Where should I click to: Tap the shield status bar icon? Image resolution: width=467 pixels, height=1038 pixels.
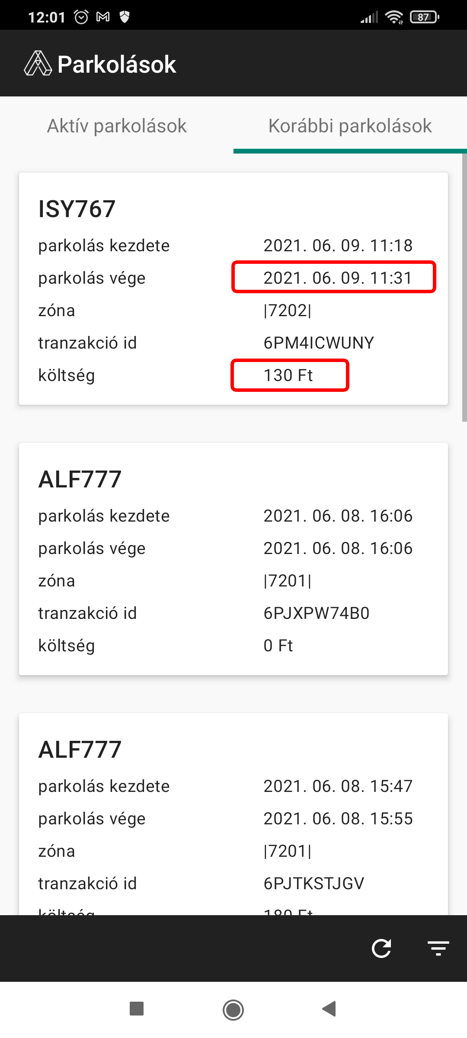click(125, 17)
